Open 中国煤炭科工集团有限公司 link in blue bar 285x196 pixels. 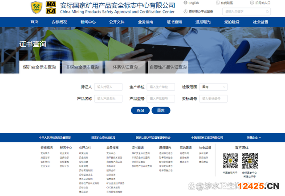tap(207, 138)
